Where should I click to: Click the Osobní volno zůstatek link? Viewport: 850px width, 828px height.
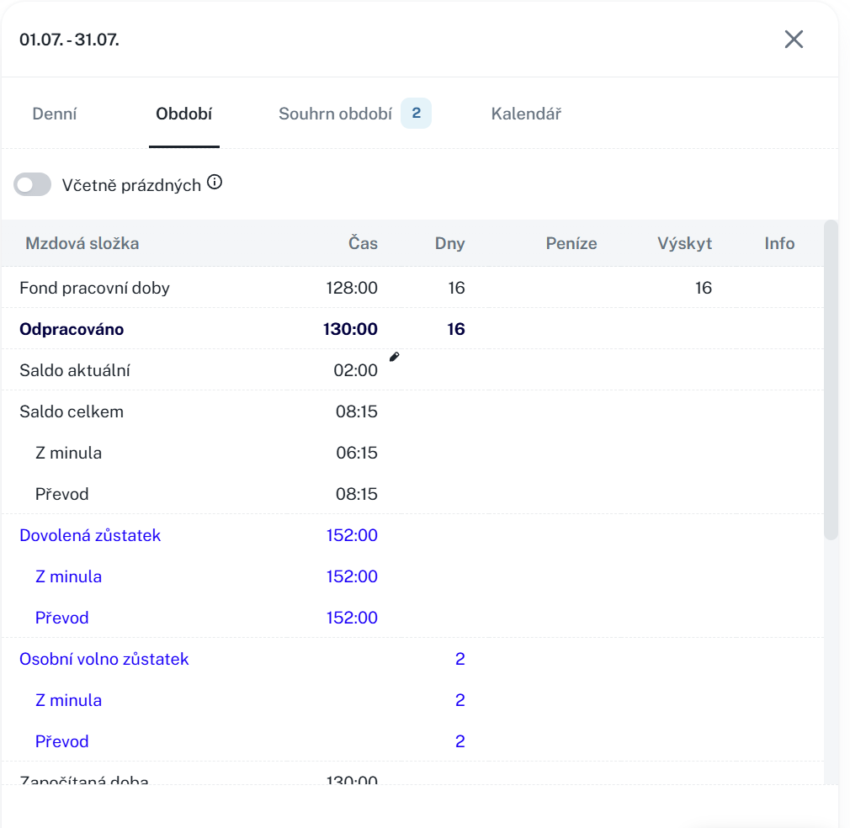pyautogui.click(x=104, y=659)
